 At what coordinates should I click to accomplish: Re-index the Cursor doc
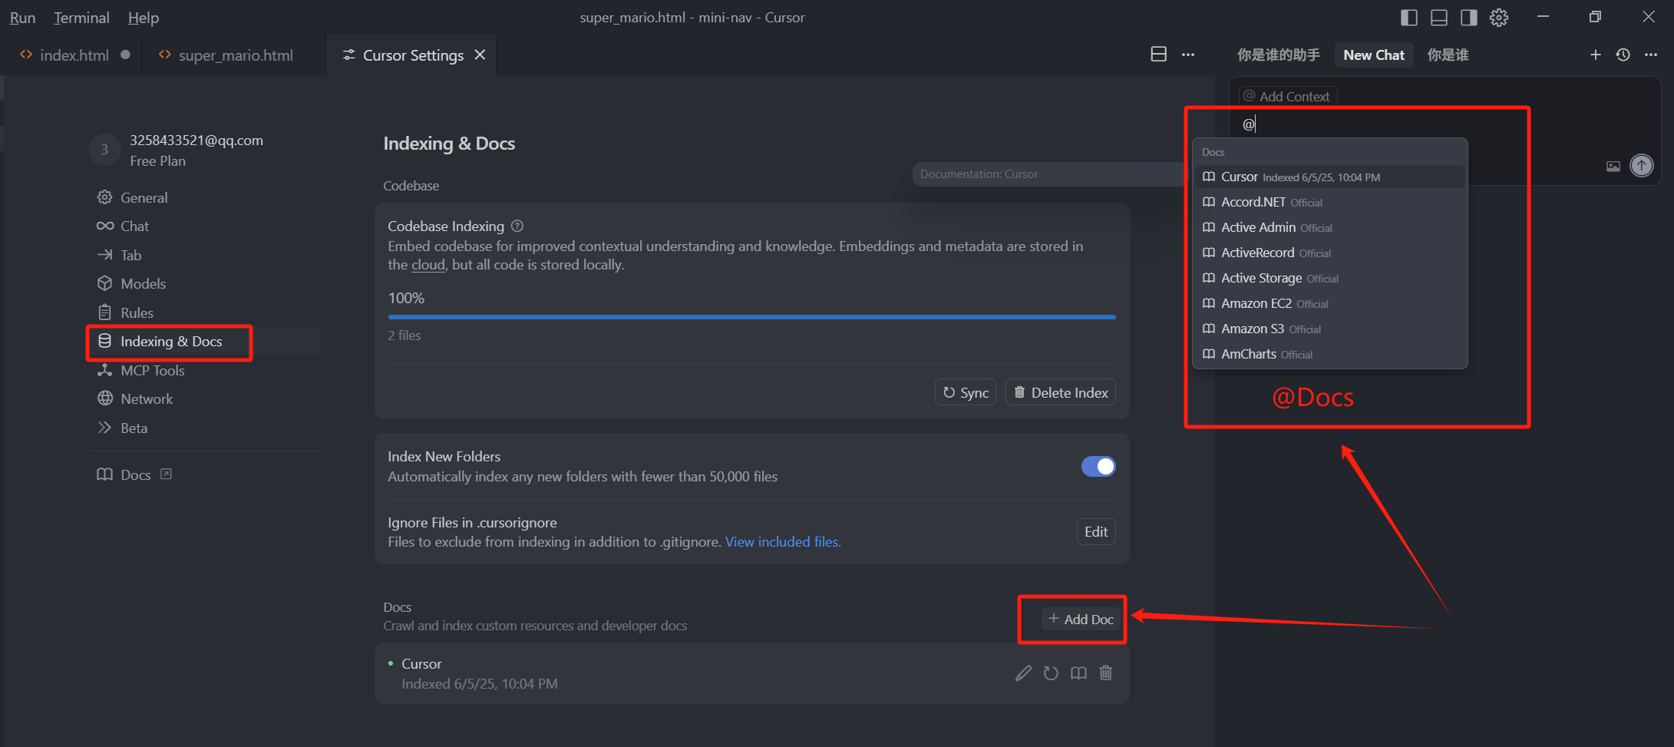(1051, 673)
